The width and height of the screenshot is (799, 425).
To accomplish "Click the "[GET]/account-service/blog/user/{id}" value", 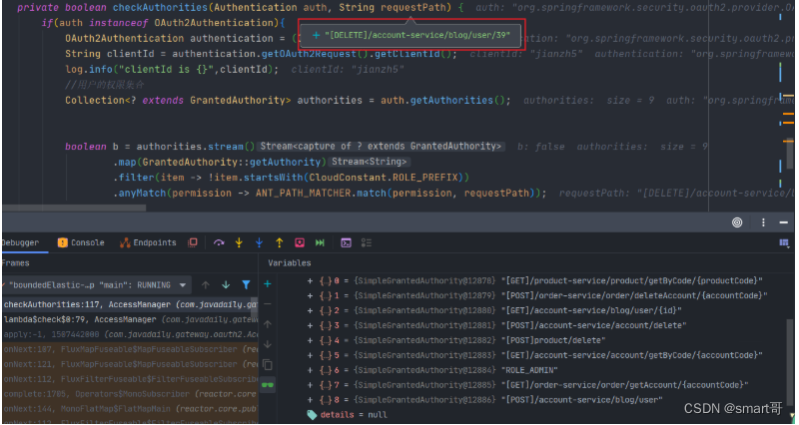I will (x=591, y=310).
